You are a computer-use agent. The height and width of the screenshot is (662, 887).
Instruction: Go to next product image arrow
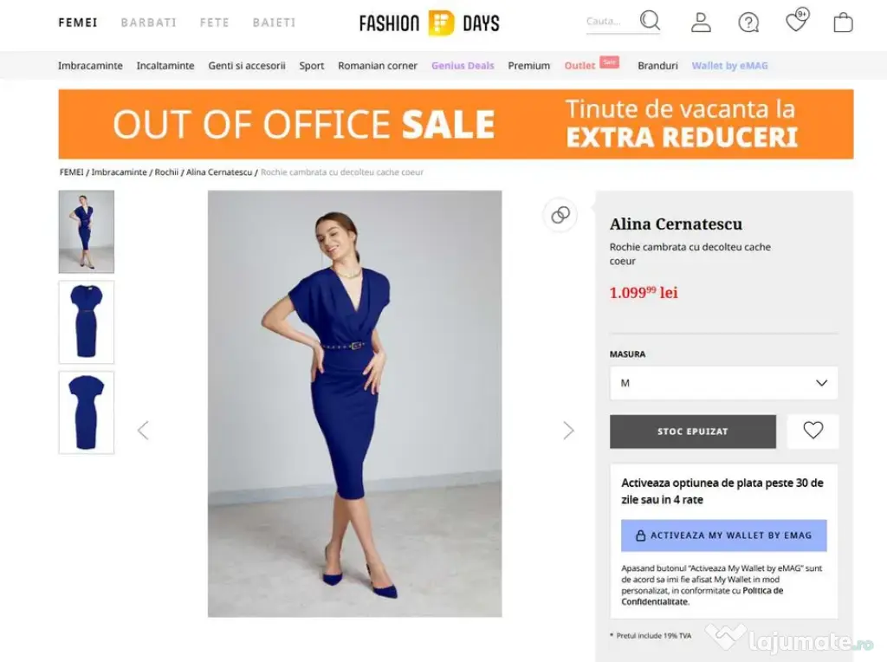pos(568,431)
